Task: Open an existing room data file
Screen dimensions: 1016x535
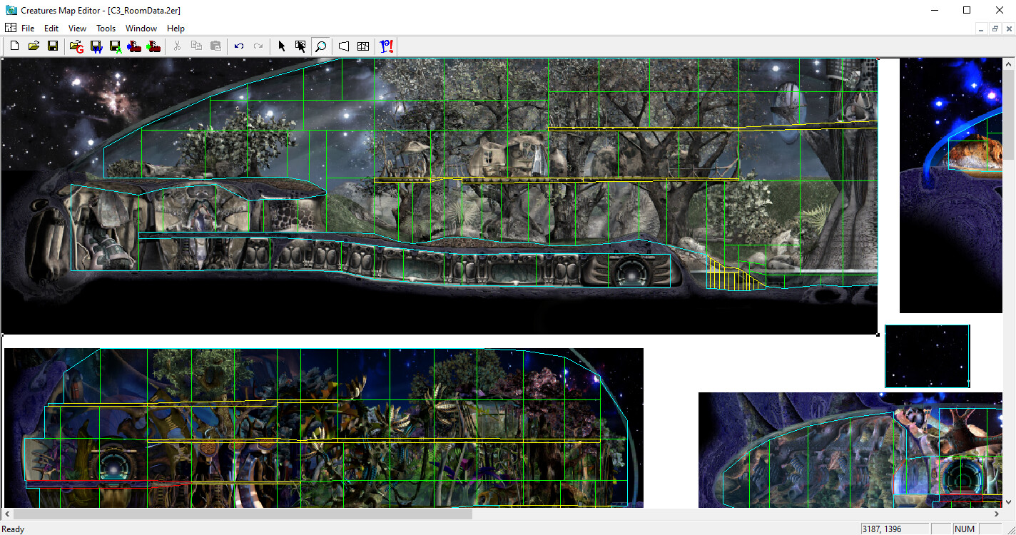Action: [x=34, y=46]
